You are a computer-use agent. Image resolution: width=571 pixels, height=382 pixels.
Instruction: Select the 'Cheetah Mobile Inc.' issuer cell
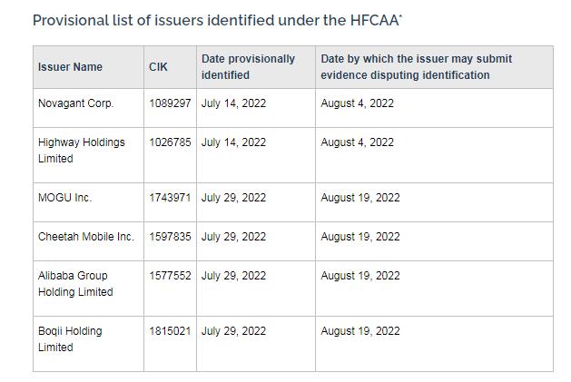point(86,237)
